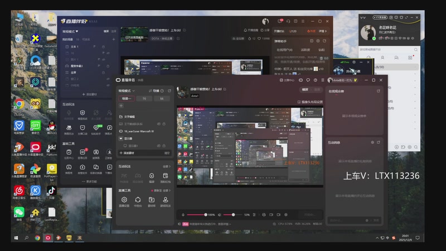
Task: Click 添加素材 in front window
Action: pyautogui.click(x=127, y=153)
